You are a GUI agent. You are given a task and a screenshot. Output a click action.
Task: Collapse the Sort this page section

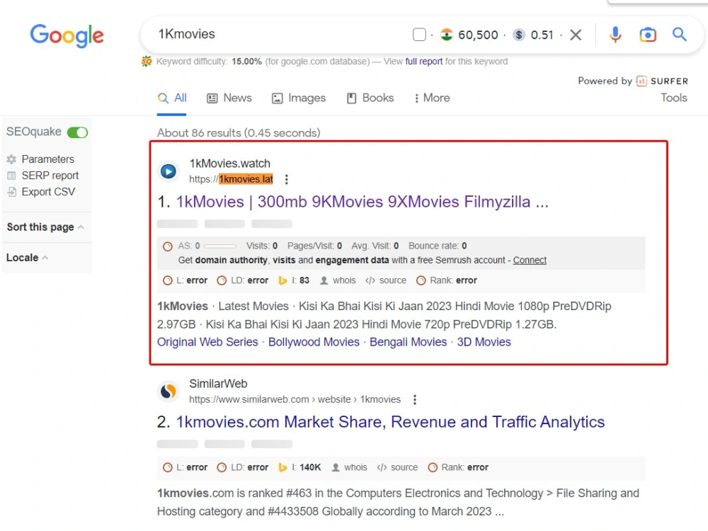(45, 227)
